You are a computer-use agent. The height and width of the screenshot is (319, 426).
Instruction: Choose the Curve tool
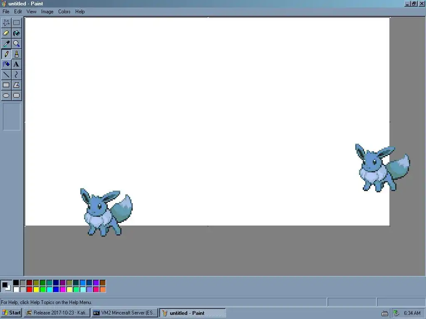(x=17, y=75)
